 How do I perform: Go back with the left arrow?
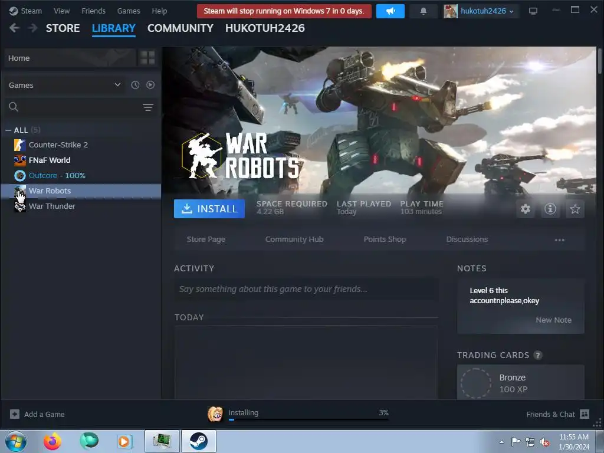[x=14, y=28]
